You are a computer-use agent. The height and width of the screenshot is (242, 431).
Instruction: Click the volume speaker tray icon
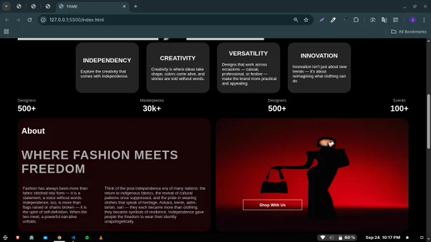pos(331,238)
